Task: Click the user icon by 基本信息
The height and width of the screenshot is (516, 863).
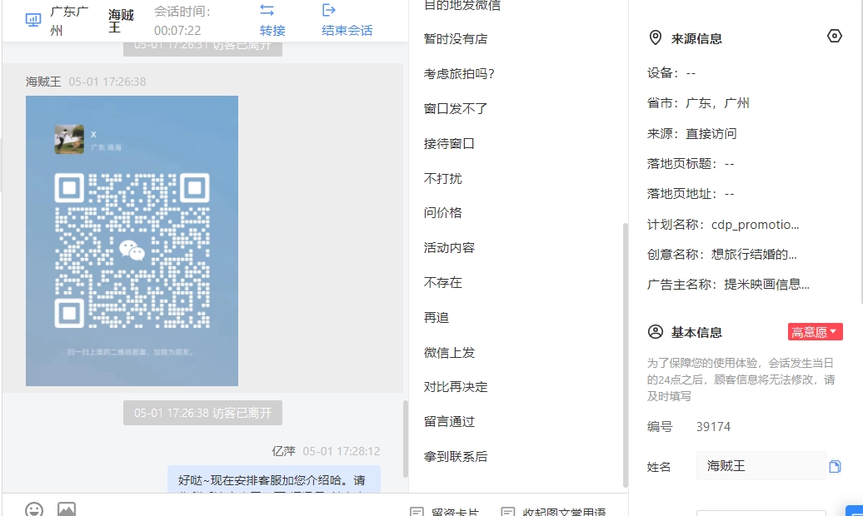Action: [655, 332]
